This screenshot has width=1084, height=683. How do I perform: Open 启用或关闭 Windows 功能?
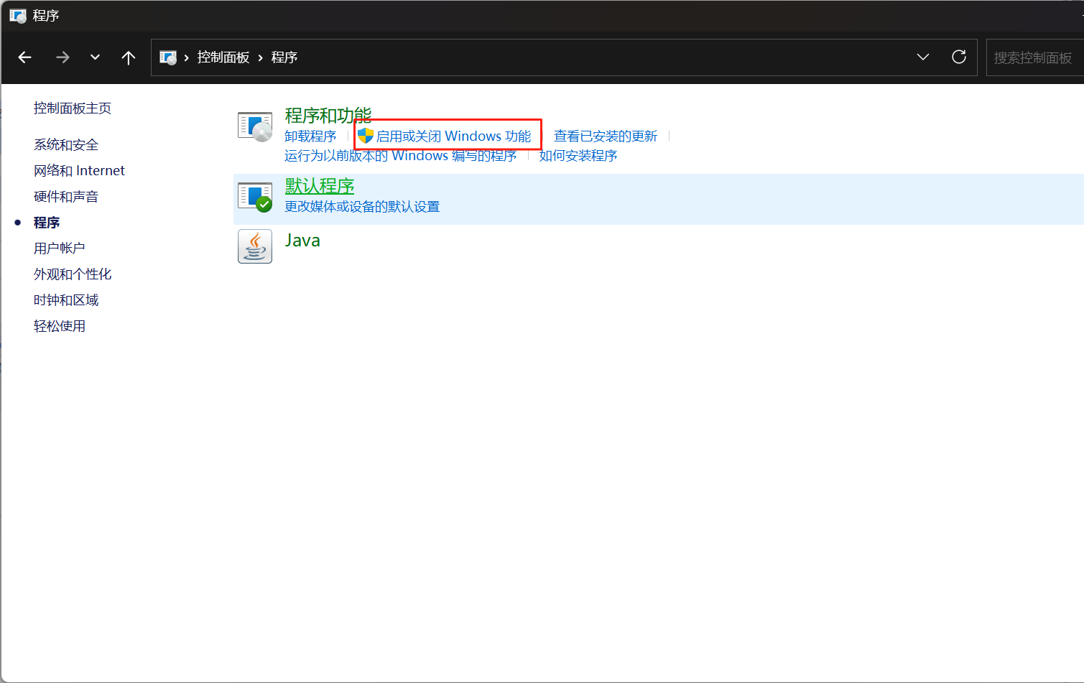pos(454,136)
